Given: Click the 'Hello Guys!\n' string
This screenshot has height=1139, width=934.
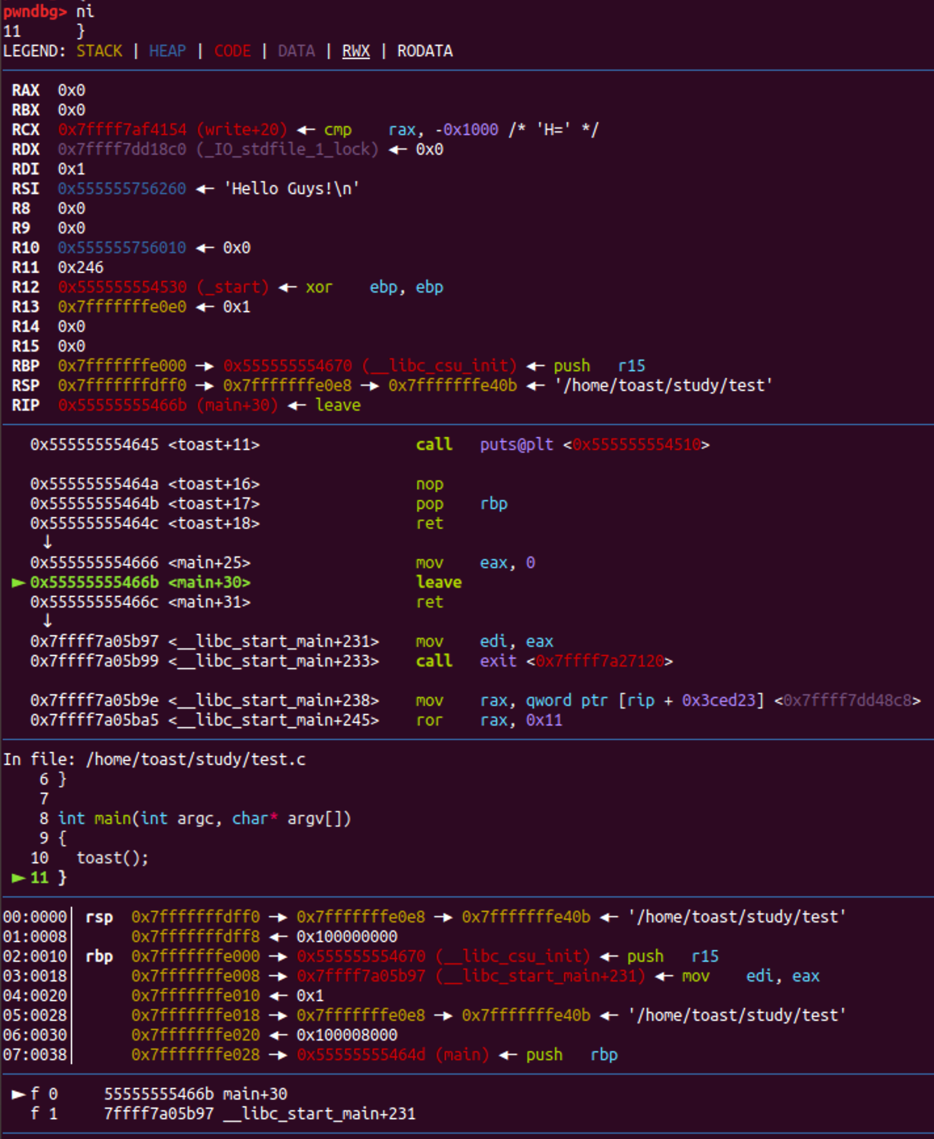Looking at the screenshot, I should 292,188.
